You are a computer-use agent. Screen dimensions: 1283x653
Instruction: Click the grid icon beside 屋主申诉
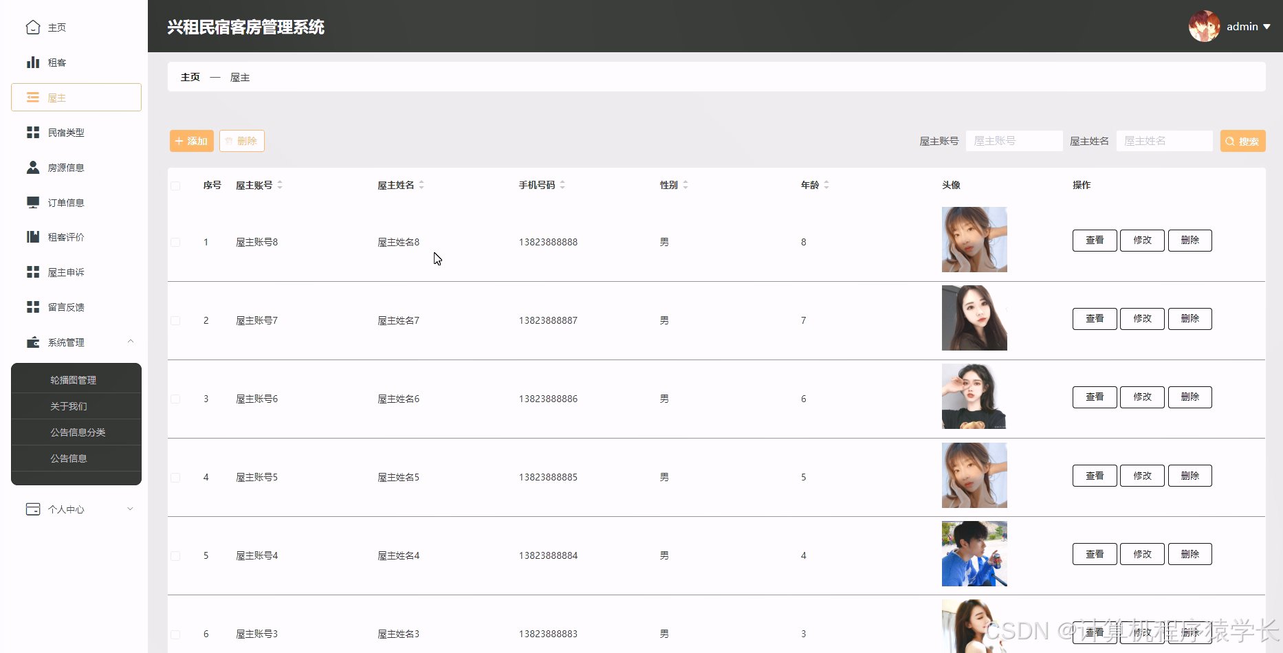tap(33, 272)
